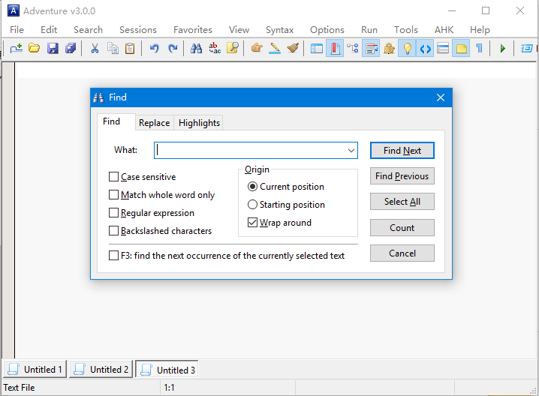Select Current position radio button

pyautogui.click(x=253, y=187)
